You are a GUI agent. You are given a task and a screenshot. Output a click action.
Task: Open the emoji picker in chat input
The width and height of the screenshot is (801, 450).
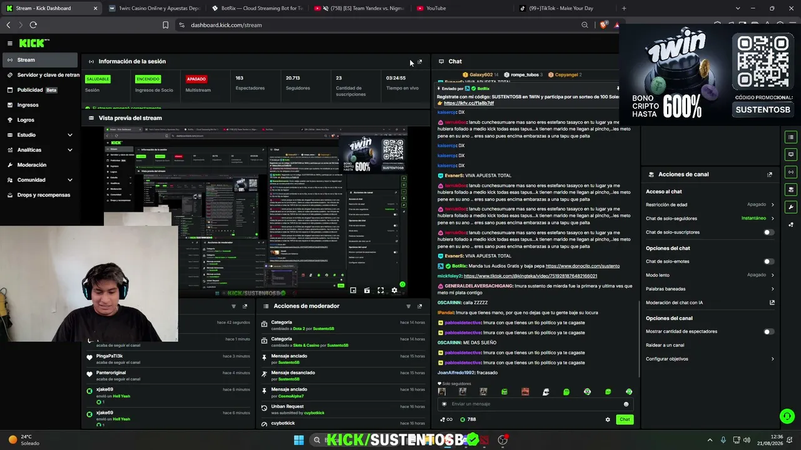point(626,404)
